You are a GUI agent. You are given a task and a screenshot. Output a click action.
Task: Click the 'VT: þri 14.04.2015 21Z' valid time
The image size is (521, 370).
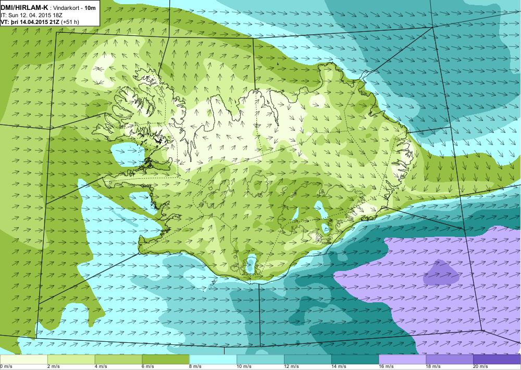30,22
